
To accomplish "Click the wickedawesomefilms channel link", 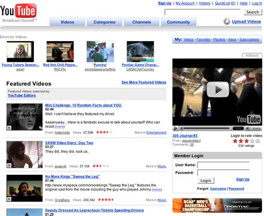I will [100, 69].
